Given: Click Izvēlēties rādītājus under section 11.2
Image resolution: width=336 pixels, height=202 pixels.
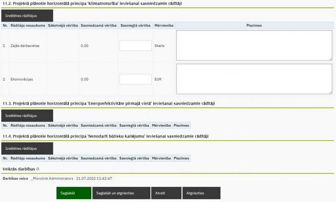Looking at the screenshot, I should 27,16.
